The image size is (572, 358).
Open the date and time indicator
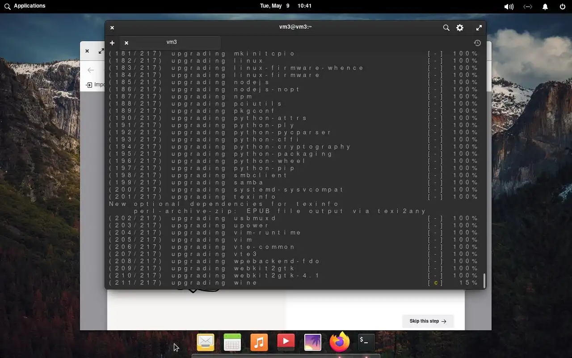pyautogui.click(x=286, y=6)
